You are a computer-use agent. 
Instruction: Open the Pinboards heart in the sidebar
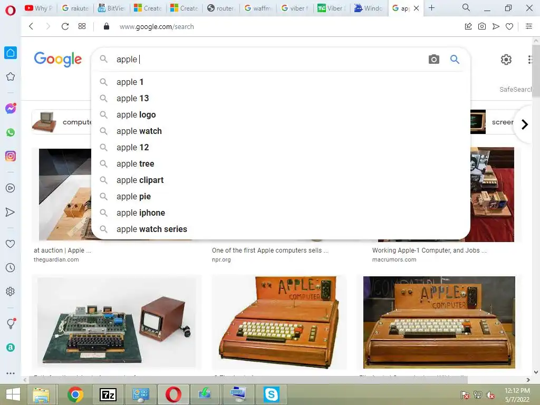tap(11, 244)
